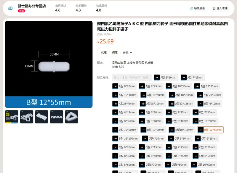Click the C型 7*15mm swatch image
This screenshot has width=237, height=173.
(x=142, y=147)
